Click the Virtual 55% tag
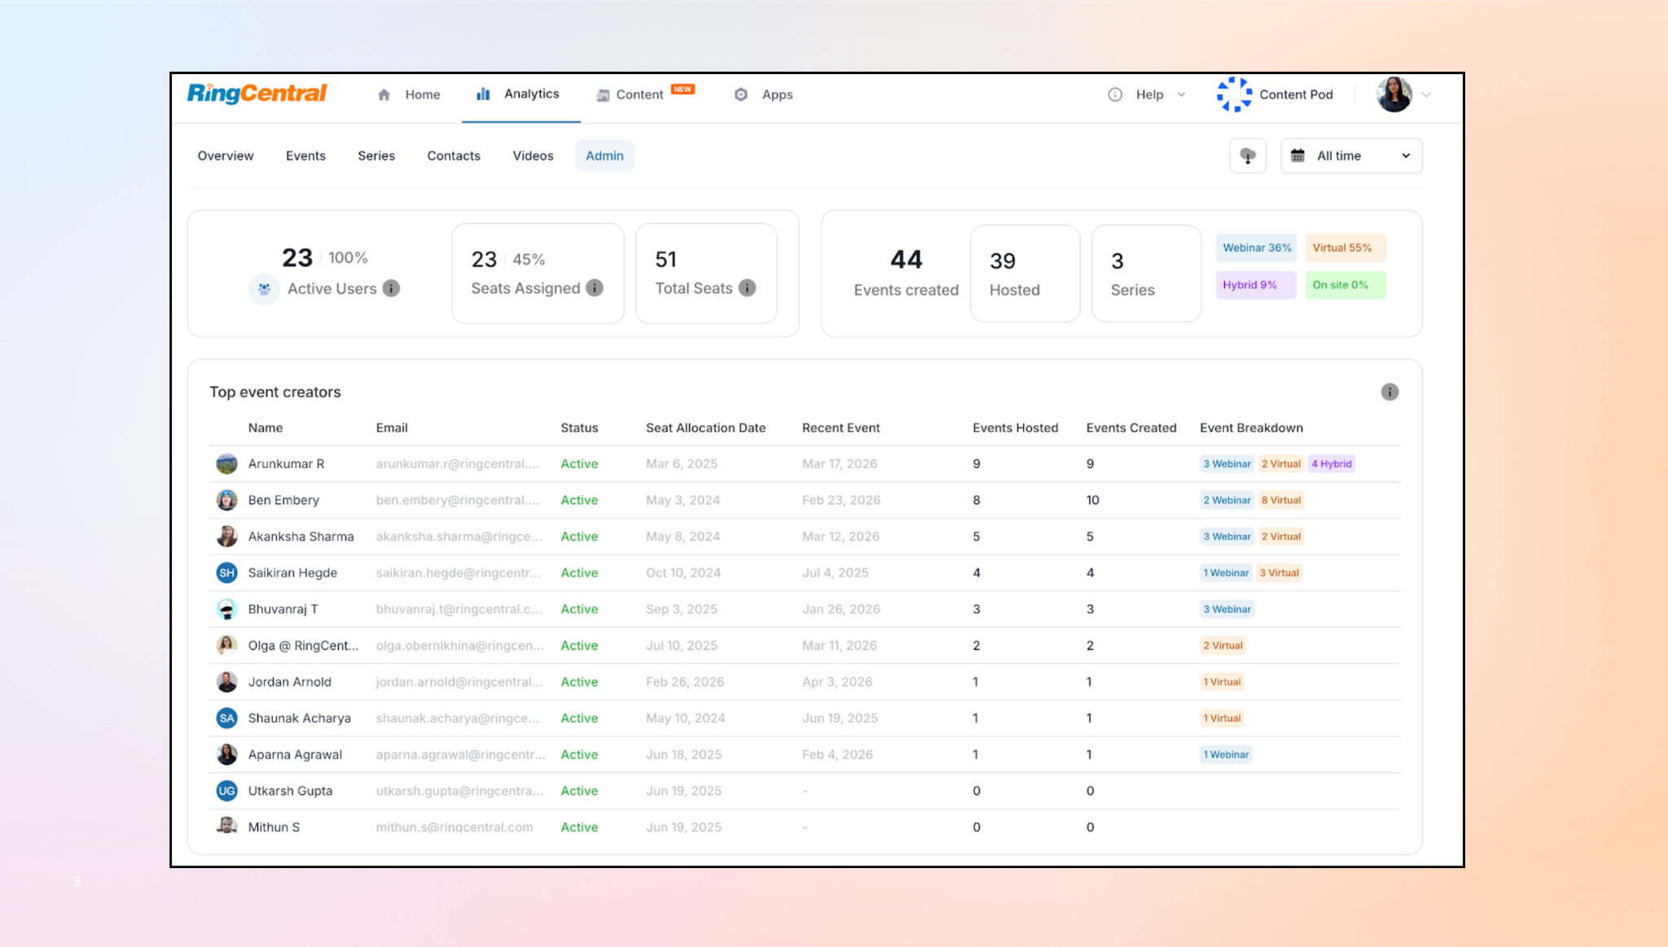The height and width of the screenshot is (947, 1668). pyautogui.click(x=1345, y=248)
